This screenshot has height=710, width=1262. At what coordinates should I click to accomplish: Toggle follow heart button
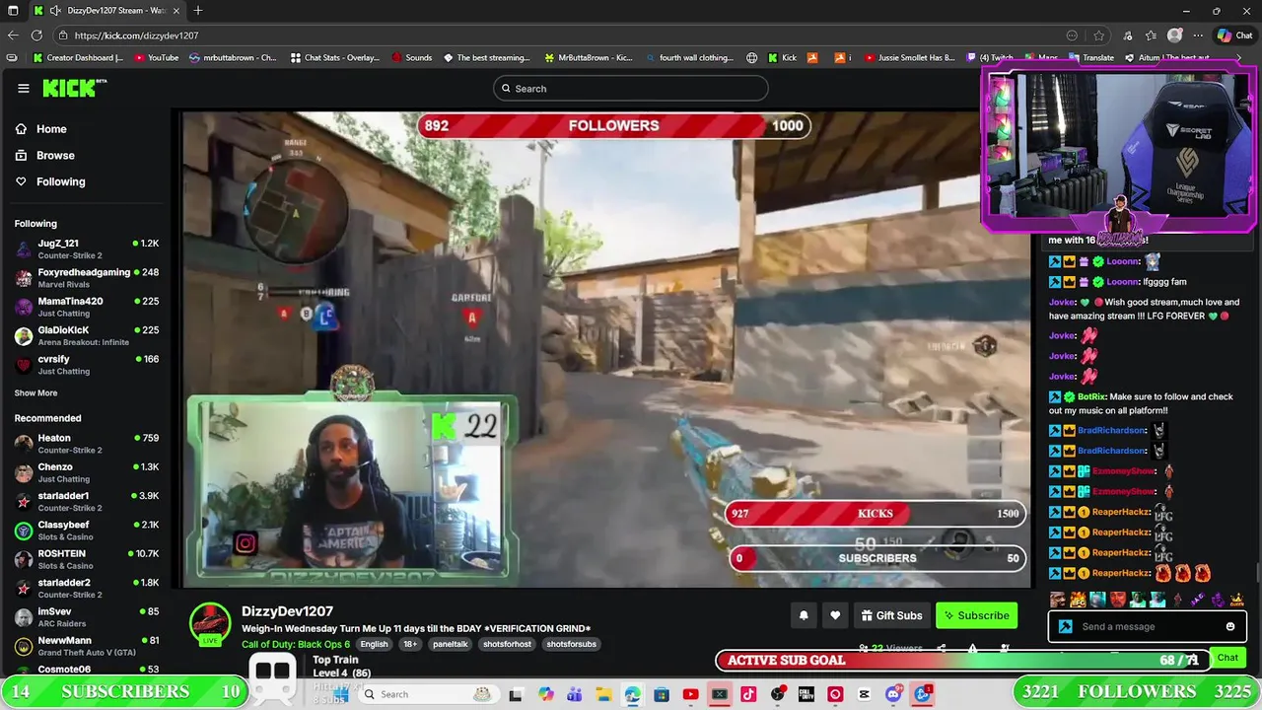pyautogui.click(x=835, y=615)
